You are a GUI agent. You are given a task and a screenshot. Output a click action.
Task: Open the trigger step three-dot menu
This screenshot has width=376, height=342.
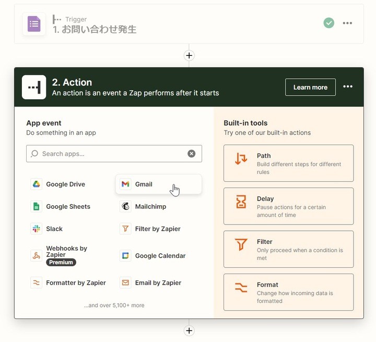(x=347, y=23)
